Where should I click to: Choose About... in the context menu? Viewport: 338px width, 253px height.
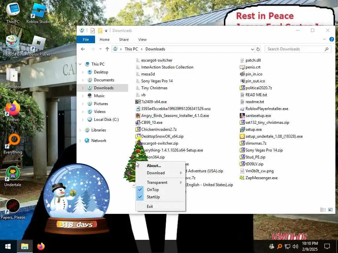[160, 166]
